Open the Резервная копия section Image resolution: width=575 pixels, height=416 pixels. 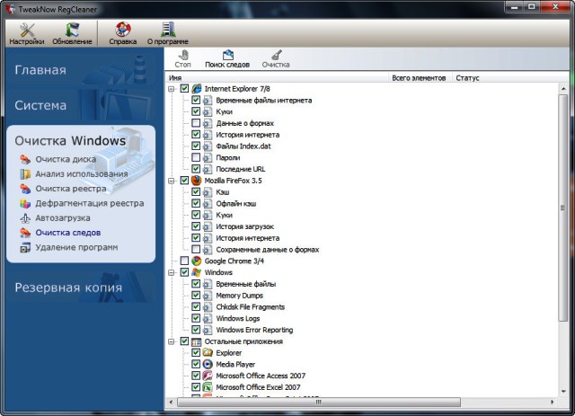[68, 288]
